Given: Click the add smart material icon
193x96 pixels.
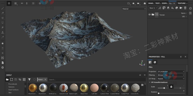Looking at the screenshot, I should [177, 8].
